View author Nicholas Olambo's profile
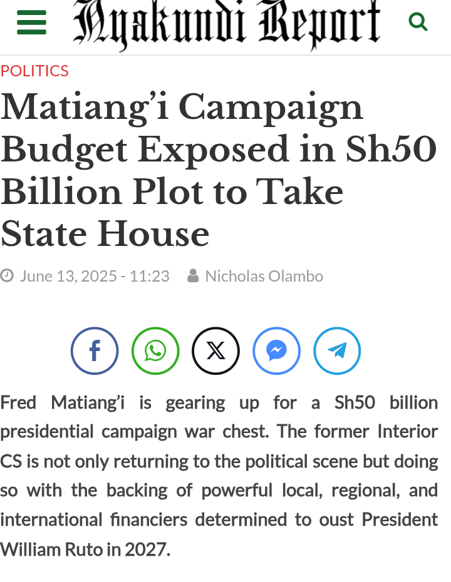This screenshot has width=451, height=582. (264, 276)
